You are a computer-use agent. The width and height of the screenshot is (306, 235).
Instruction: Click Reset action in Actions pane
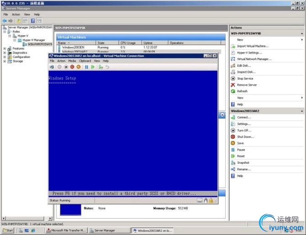(241, 156)
